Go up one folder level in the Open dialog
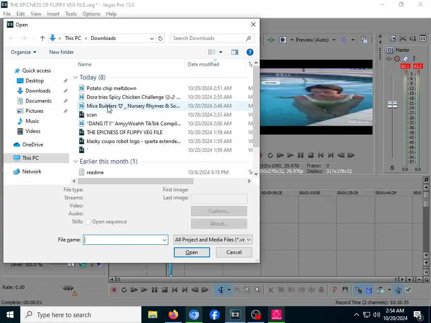This screenshot has height=323, width=431. (x=43, y=38)
